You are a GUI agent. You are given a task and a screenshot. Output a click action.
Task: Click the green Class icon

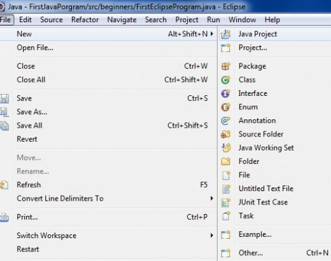click(x=225, y=80)
